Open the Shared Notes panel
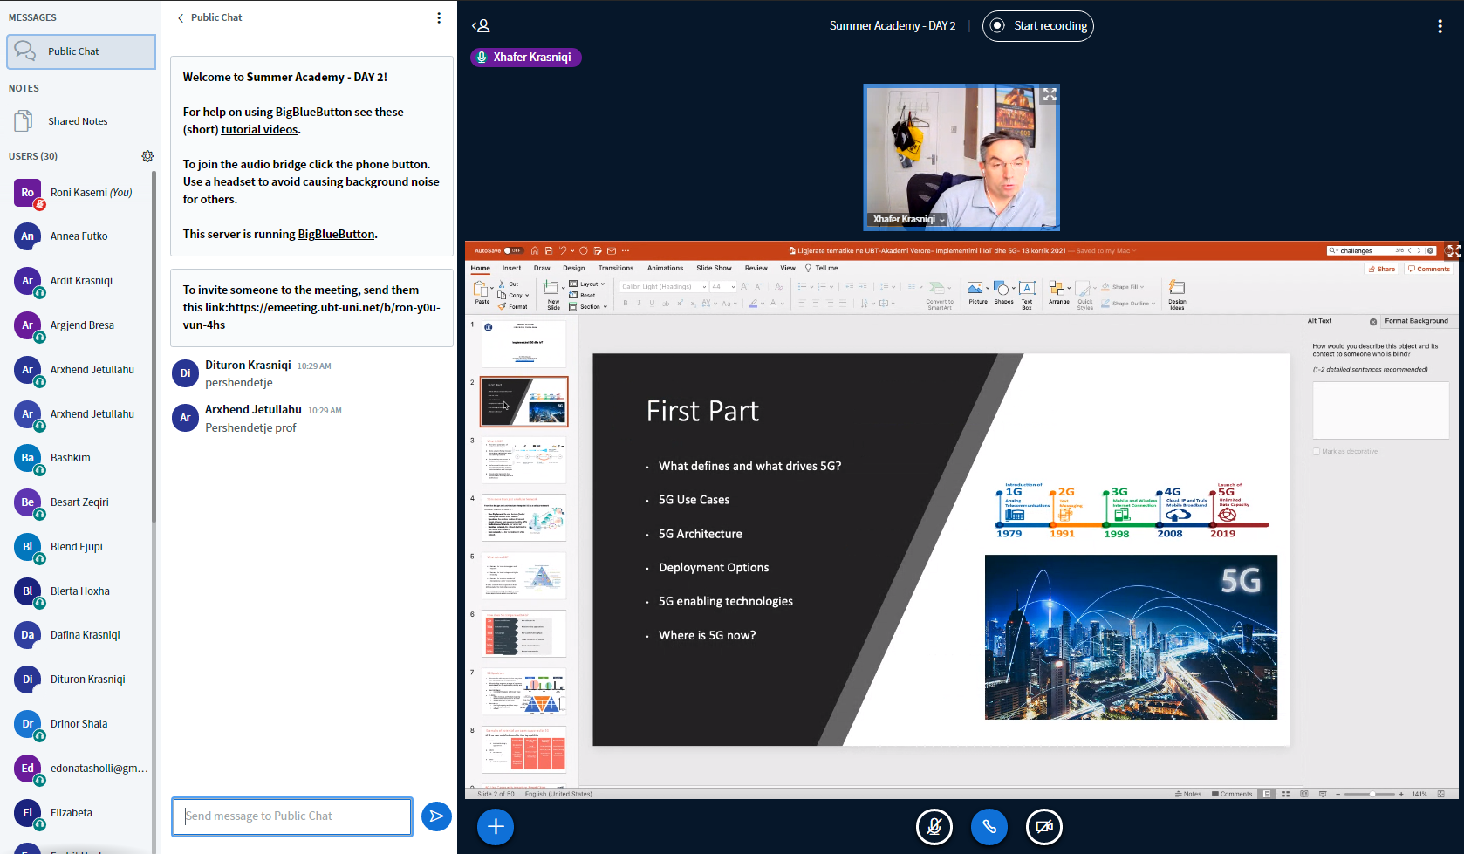 [78, 121]
